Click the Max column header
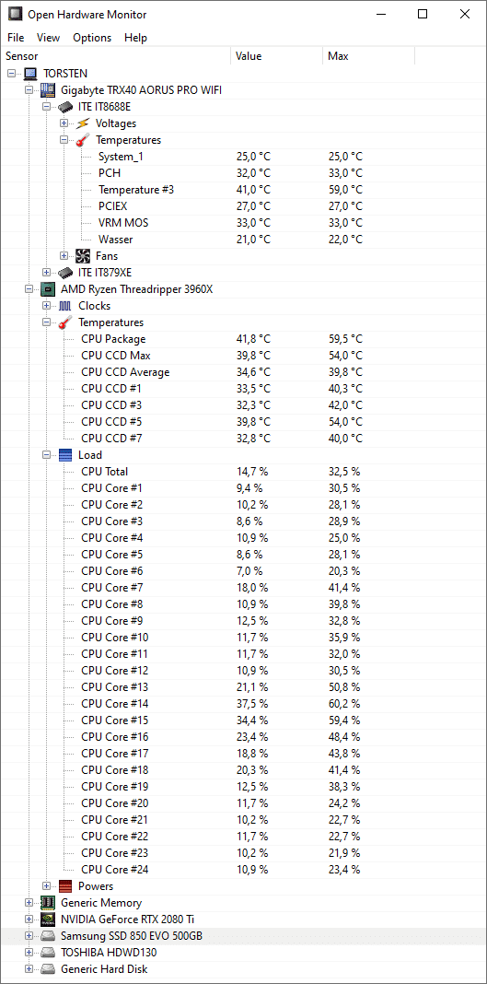487x984 pixels. [x=368, y=56]
